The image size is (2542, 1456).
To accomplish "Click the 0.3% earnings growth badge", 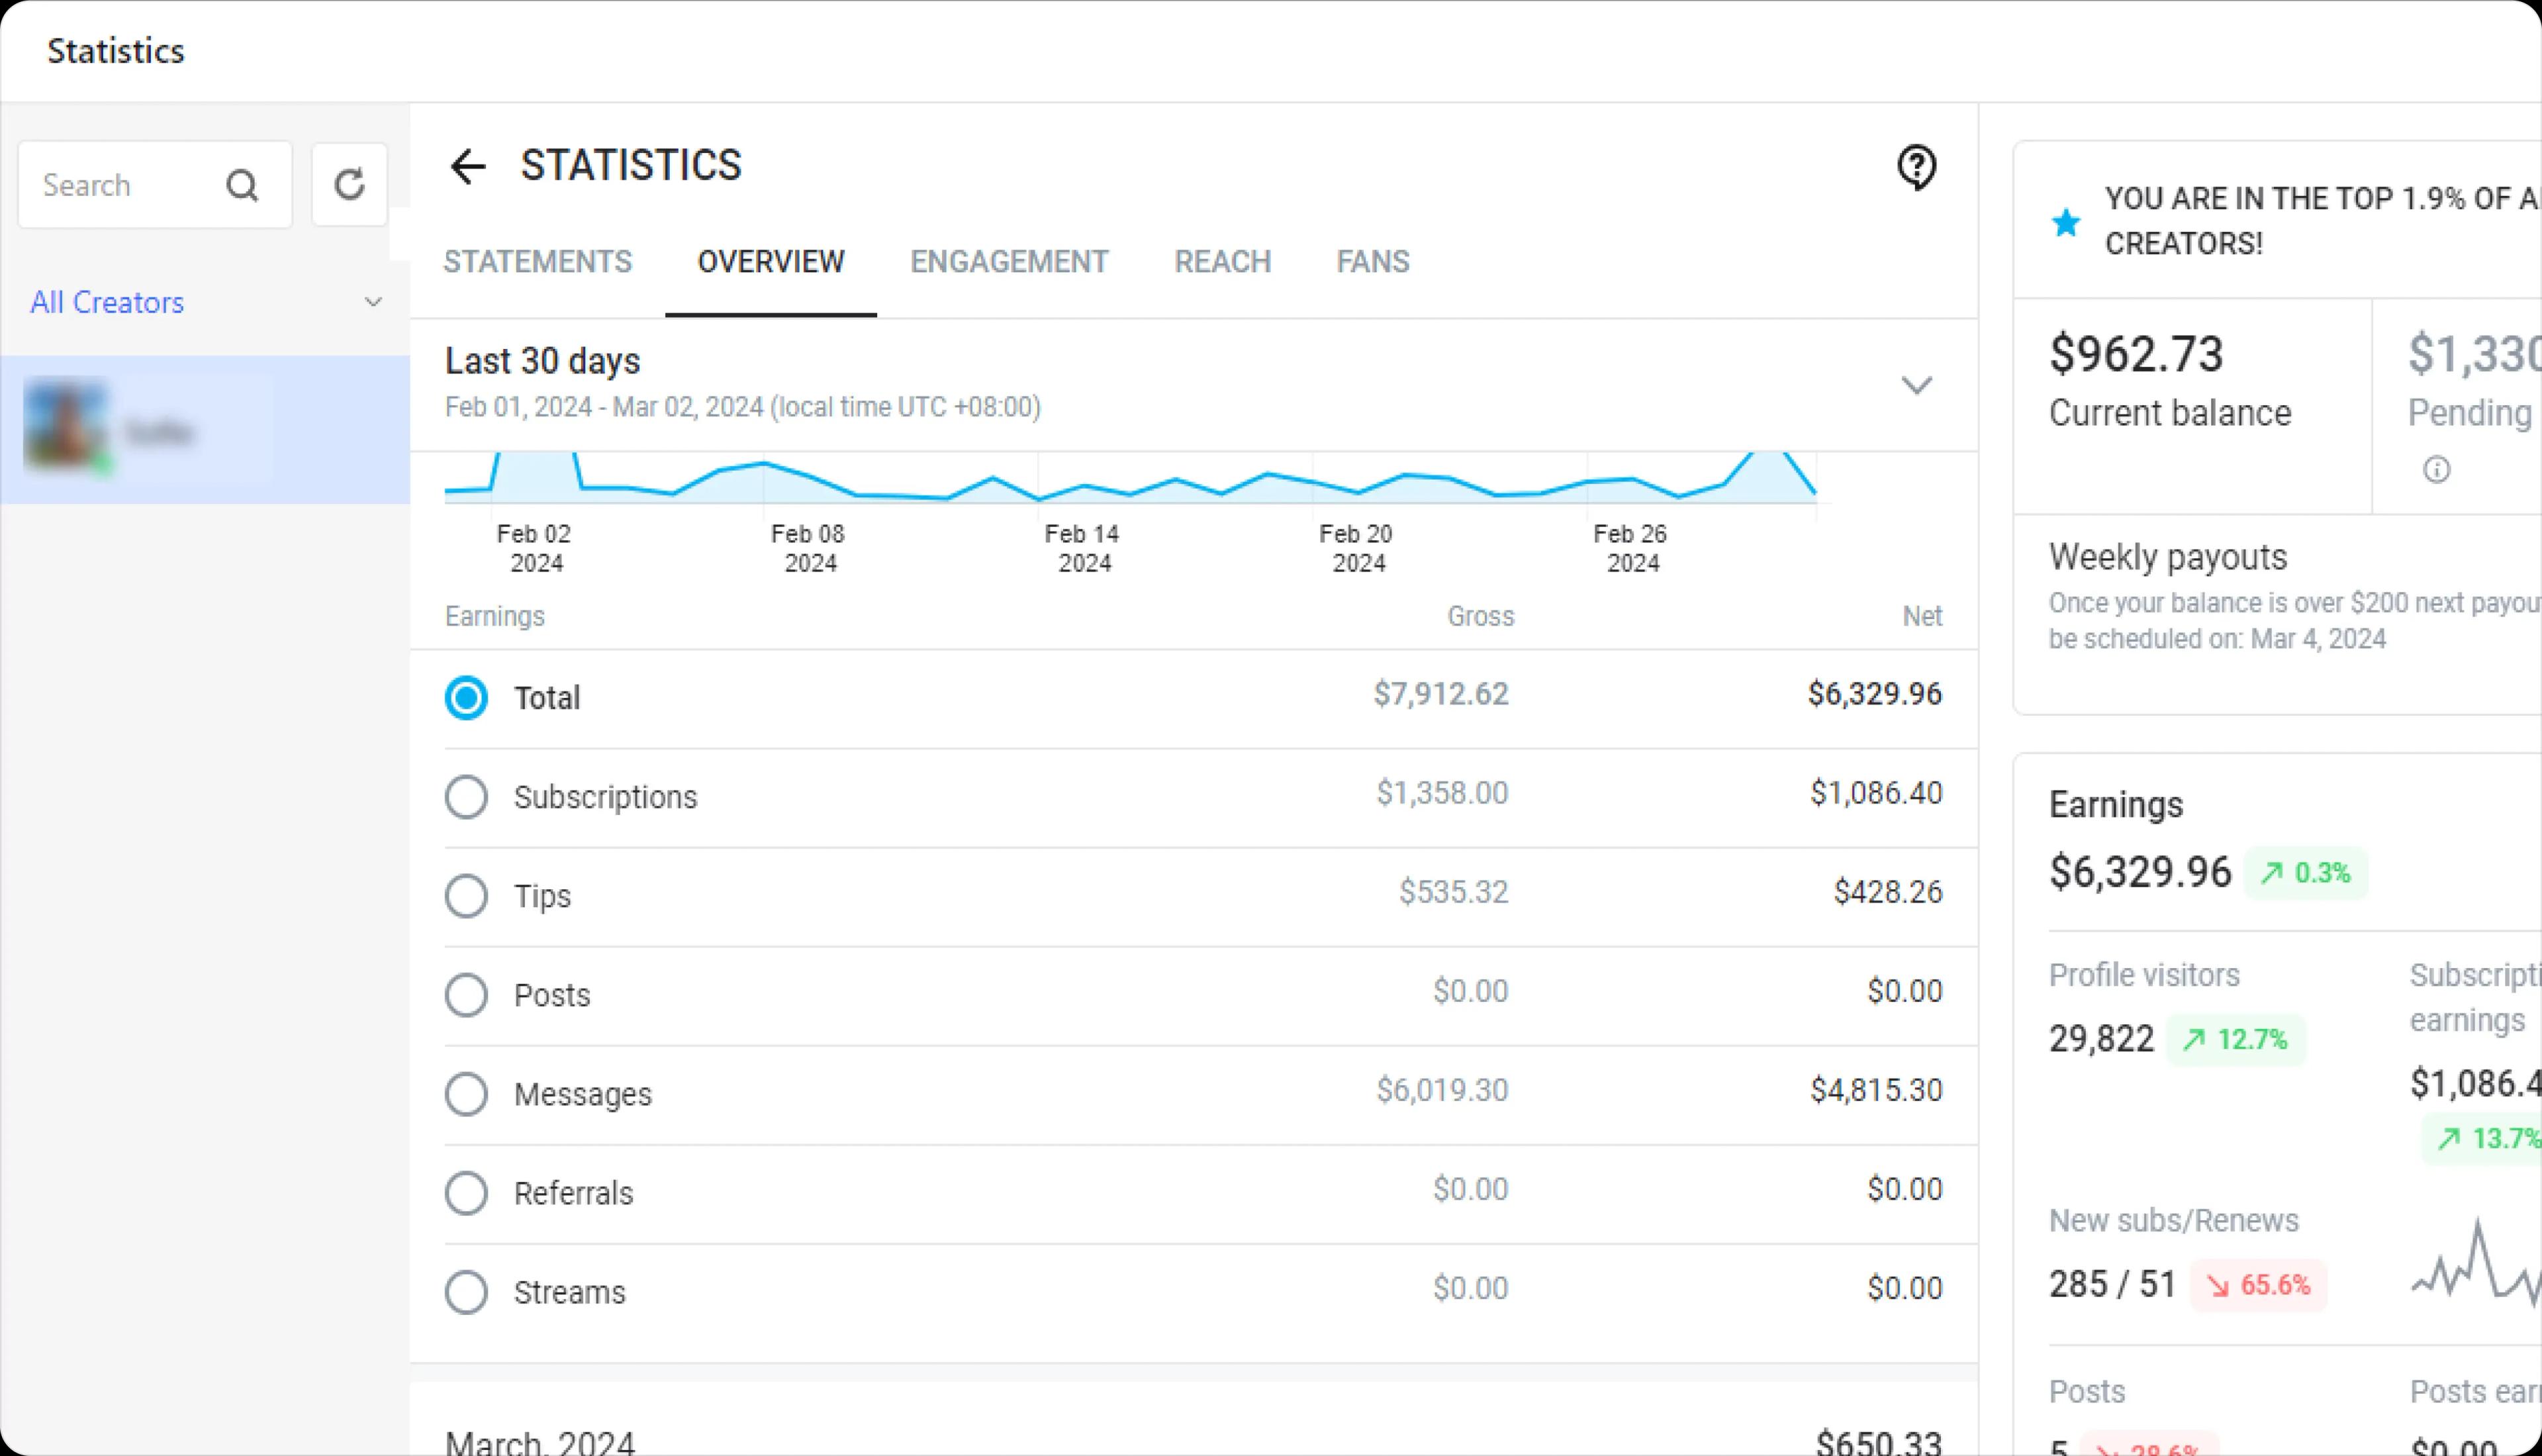I will pyautogui.click(x=2305, y=873).
